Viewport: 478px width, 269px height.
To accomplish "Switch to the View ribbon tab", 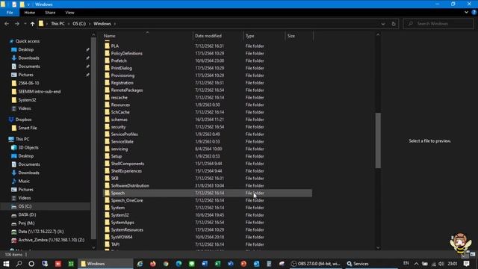I will point(69,13).
